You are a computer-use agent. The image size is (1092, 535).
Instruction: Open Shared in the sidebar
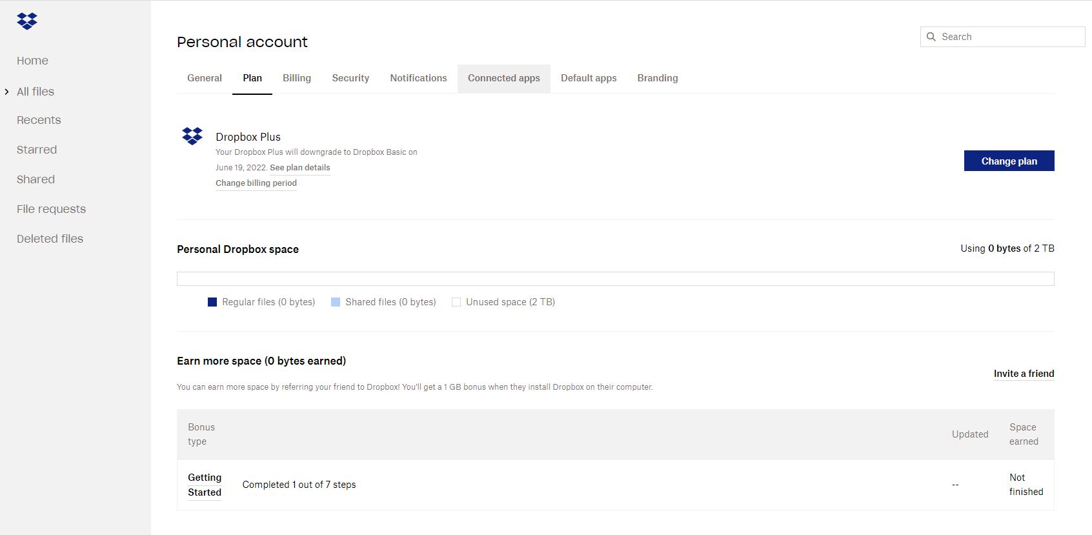[x=35, y=179]
